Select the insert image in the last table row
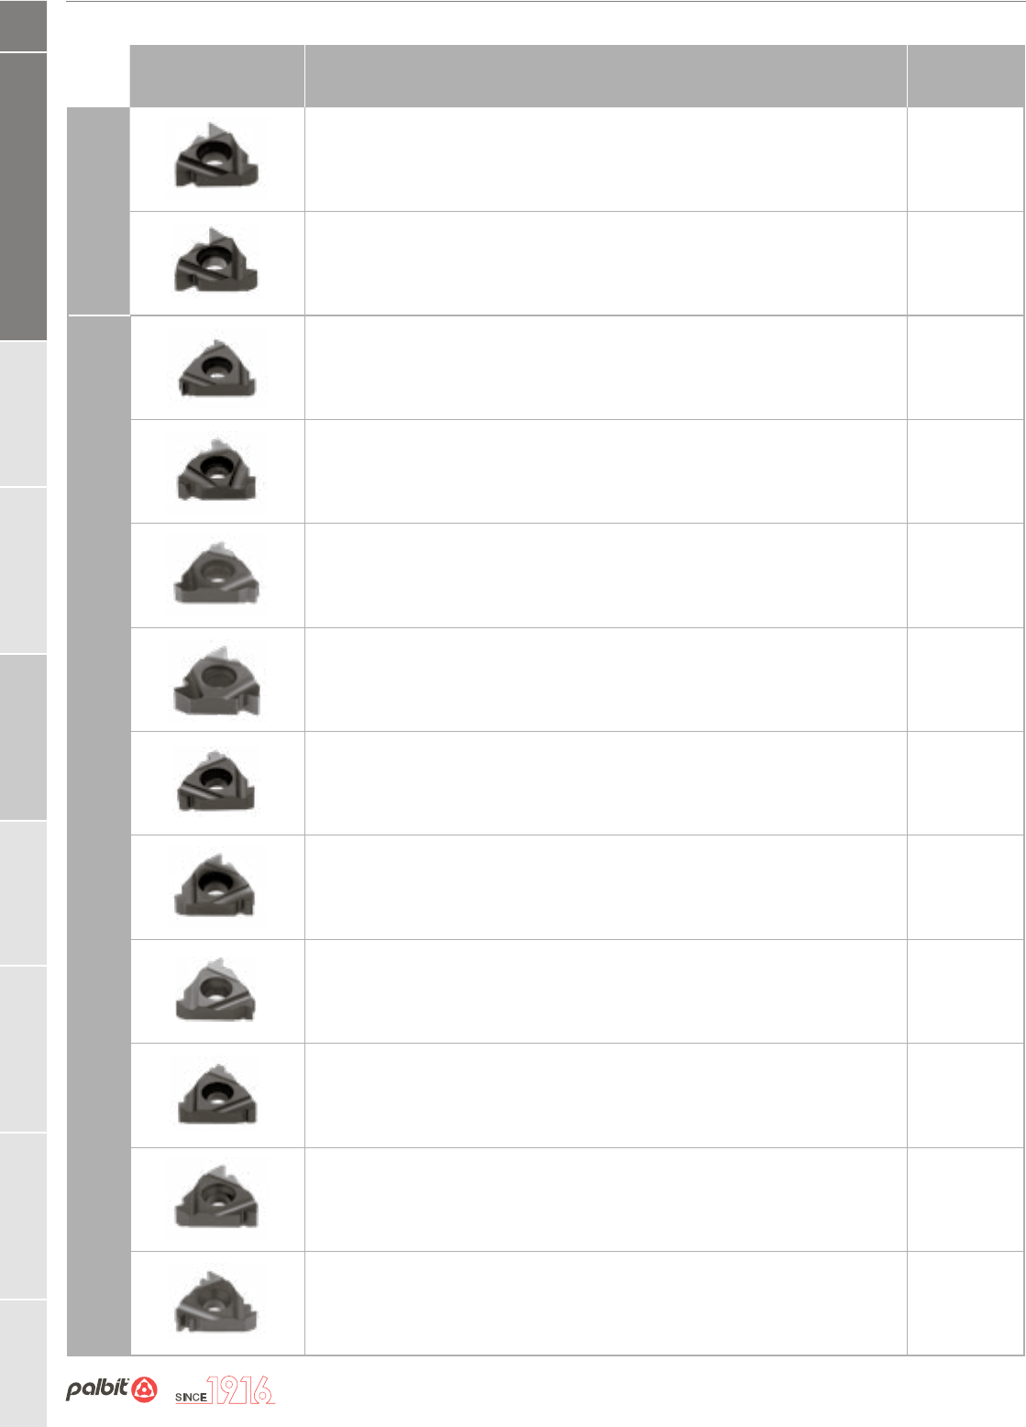Viewport: 1026px width, 1427px height. coord(216,1302)
